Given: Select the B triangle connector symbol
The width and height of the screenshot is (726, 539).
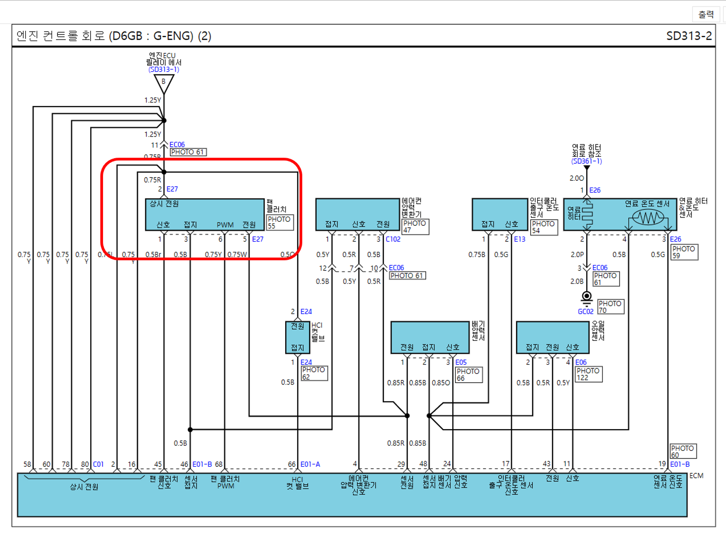Looking at the screenshot, I should [x=163, y=84].
